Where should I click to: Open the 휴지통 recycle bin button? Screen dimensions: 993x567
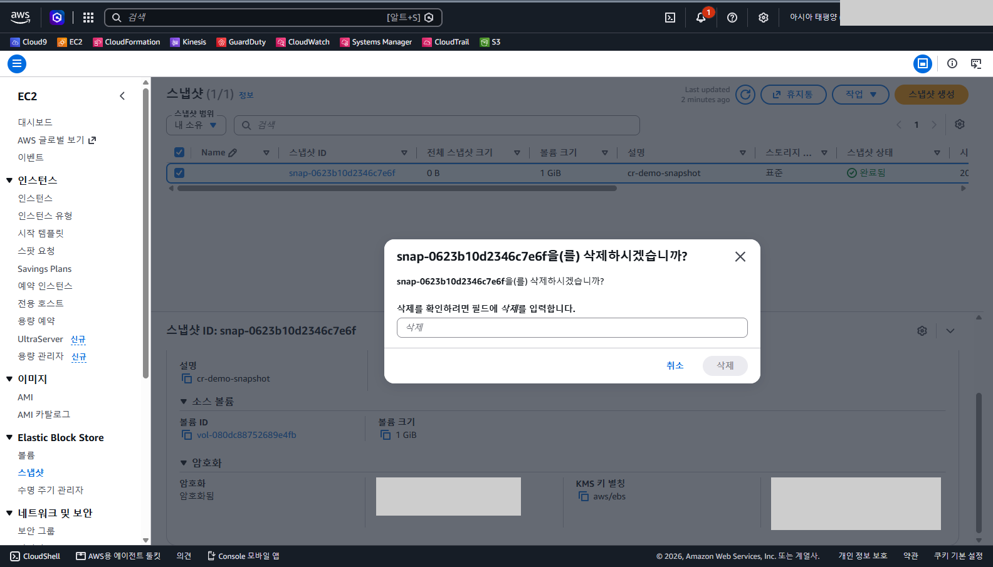pos(793,95)
